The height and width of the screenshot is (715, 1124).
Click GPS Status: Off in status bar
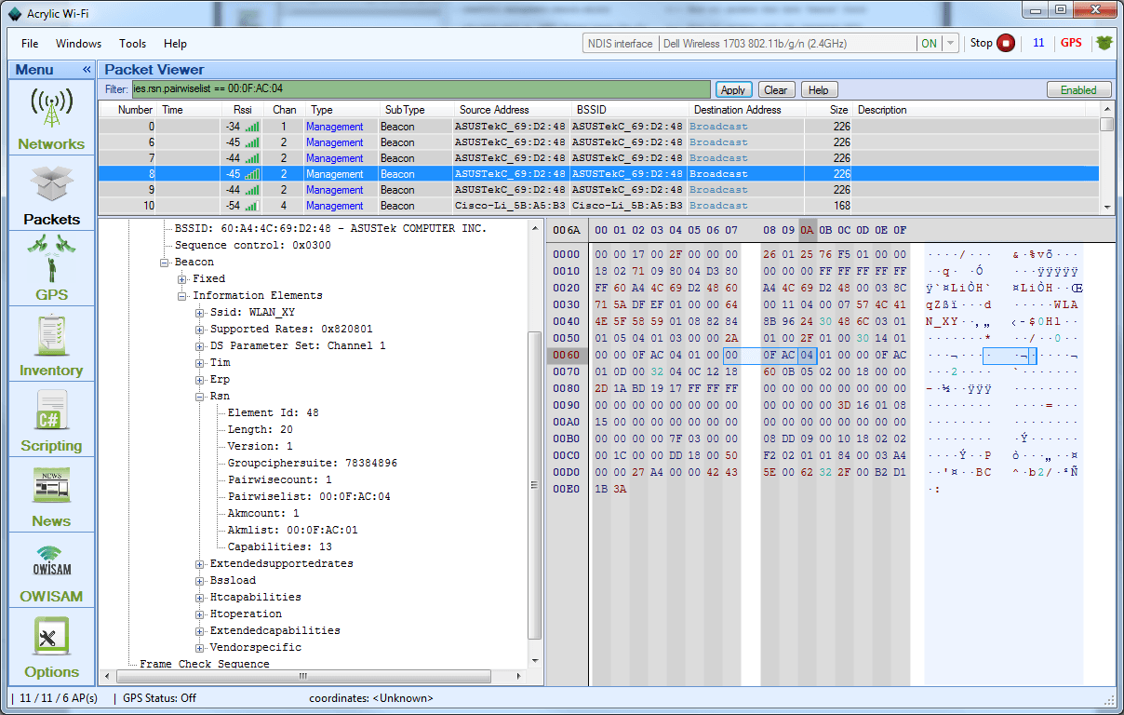coord(159,698)
